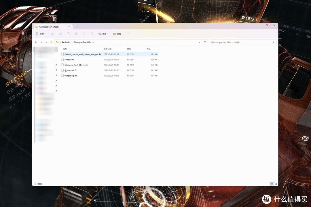Open the three-dot more options menu
This screenshot has width=311, height=207.
130,34
